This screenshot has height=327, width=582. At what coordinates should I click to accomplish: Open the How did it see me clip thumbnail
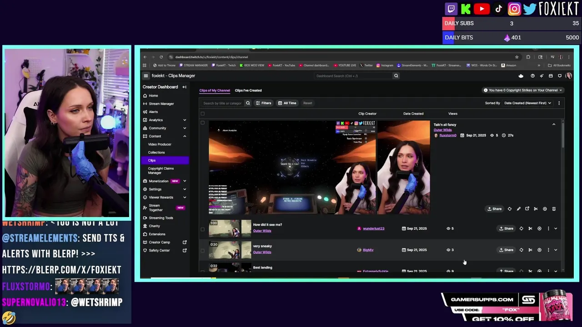point(230,228)
